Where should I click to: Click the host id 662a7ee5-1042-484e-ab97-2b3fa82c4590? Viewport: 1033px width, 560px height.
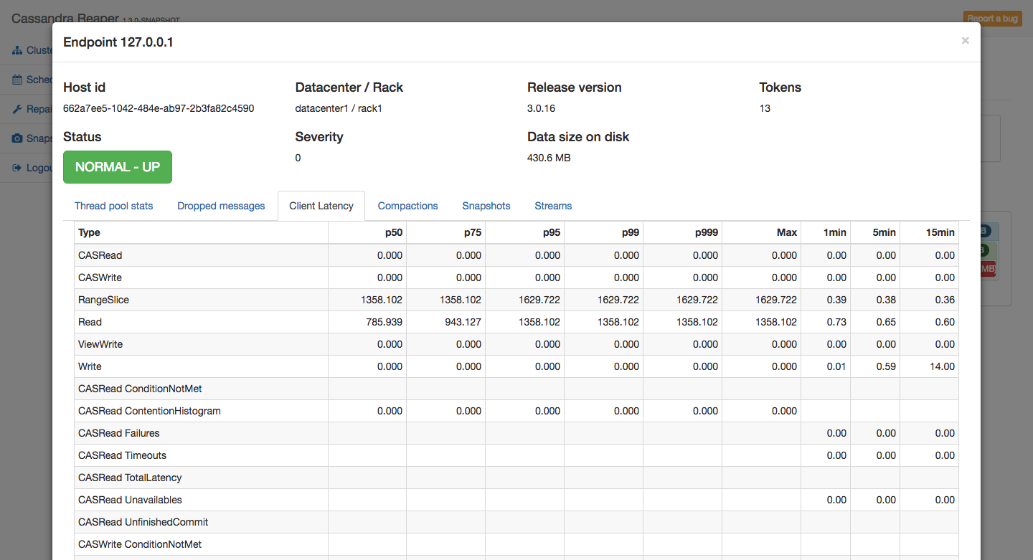tap(159, 108)
